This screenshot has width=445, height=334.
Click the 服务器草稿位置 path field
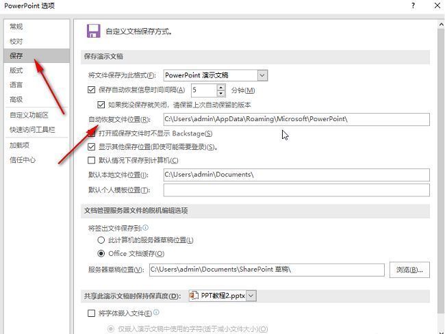[267, 270]
